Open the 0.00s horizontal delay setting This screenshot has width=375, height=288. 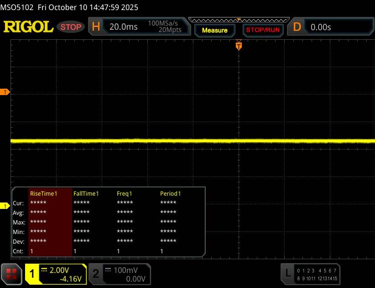point(321,27)
